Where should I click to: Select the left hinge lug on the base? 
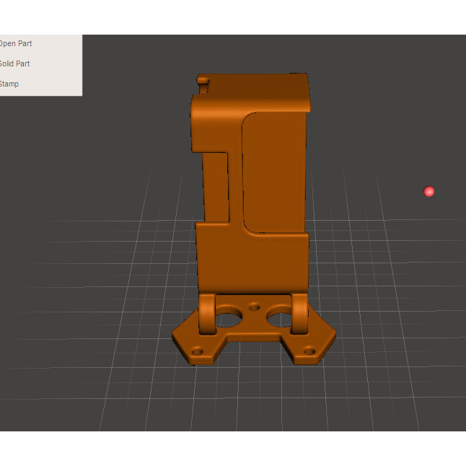tap(206, 314)
